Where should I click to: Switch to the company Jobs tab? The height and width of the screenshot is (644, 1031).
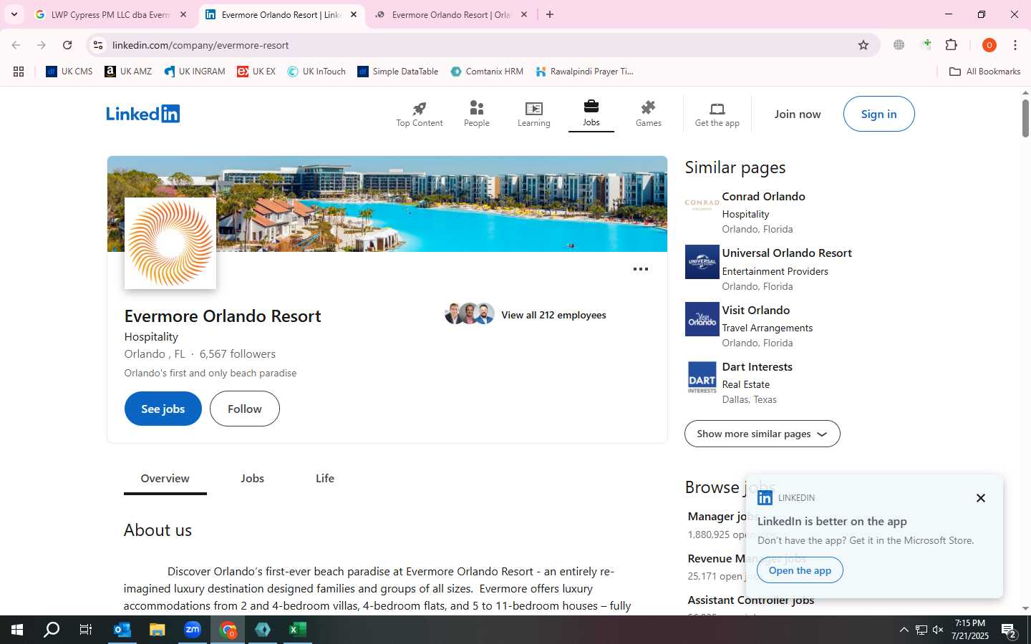pos(253,479)
